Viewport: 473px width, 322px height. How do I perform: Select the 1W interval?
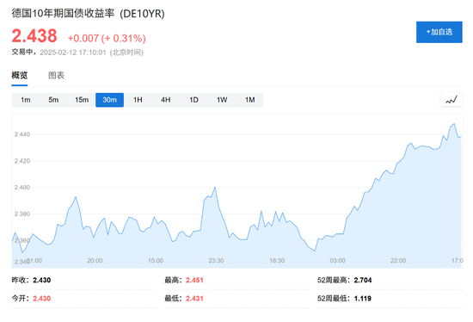point(222,100)
